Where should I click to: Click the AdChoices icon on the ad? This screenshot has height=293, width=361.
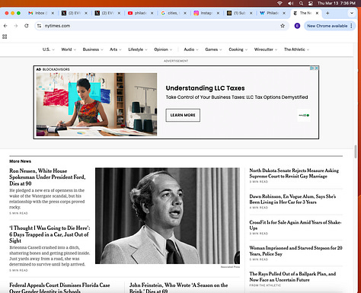312,68
